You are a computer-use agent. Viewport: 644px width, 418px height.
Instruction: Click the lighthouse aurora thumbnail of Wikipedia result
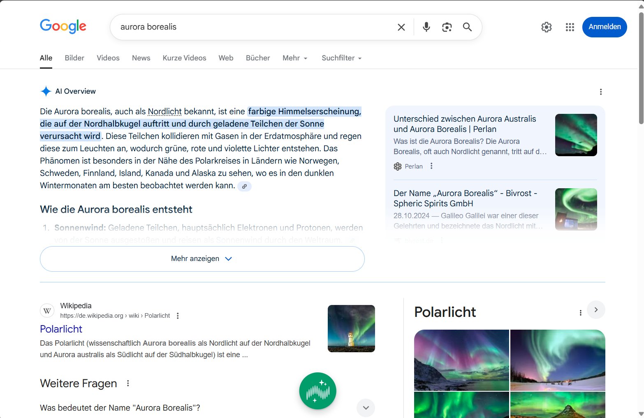351,328
